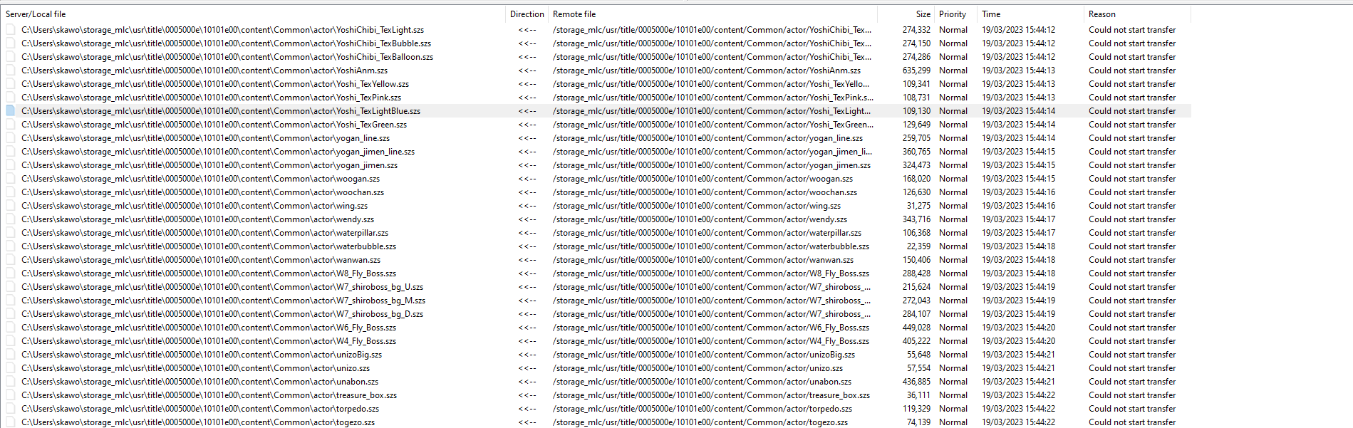Viewport: 1353px width, 428px height.
Task: Click the size value 449,028
Action: pos(916,328)
